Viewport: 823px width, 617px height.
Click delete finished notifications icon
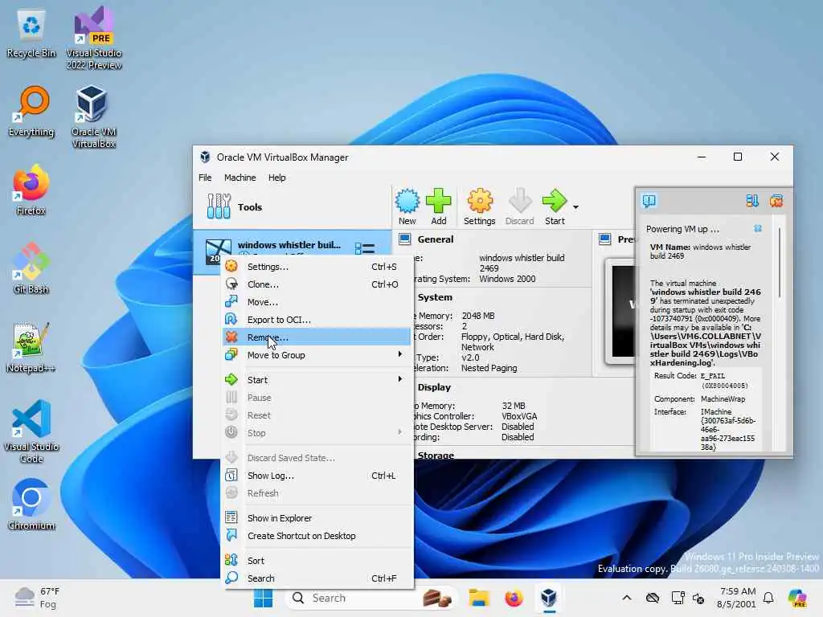coord(776,201)
